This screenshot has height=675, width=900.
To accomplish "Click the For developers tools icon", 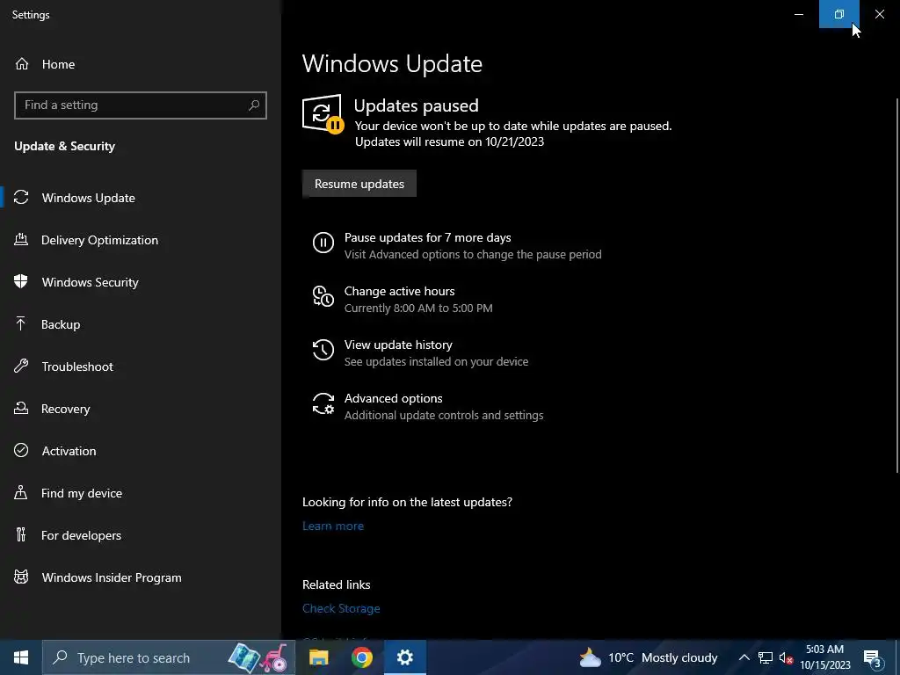I will point(21,535).
